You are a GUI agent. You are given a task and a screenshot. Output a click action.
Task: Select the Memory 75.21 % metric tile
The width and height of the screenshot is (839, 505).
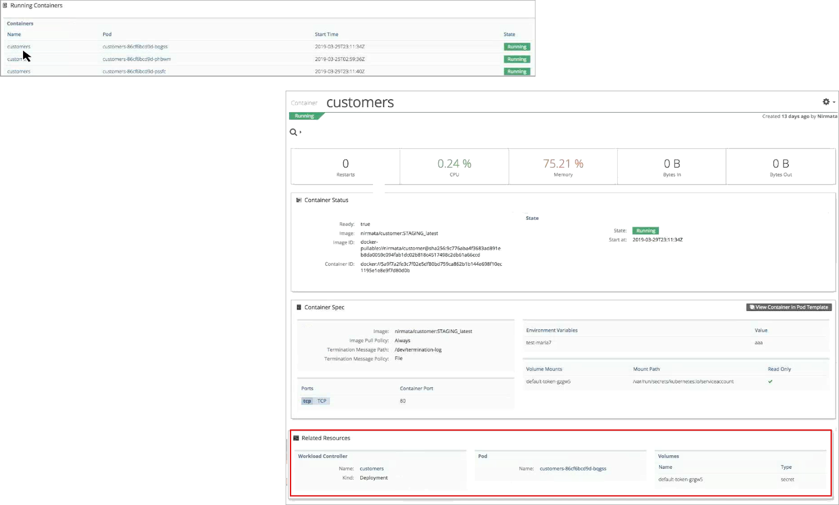[563, 167]
